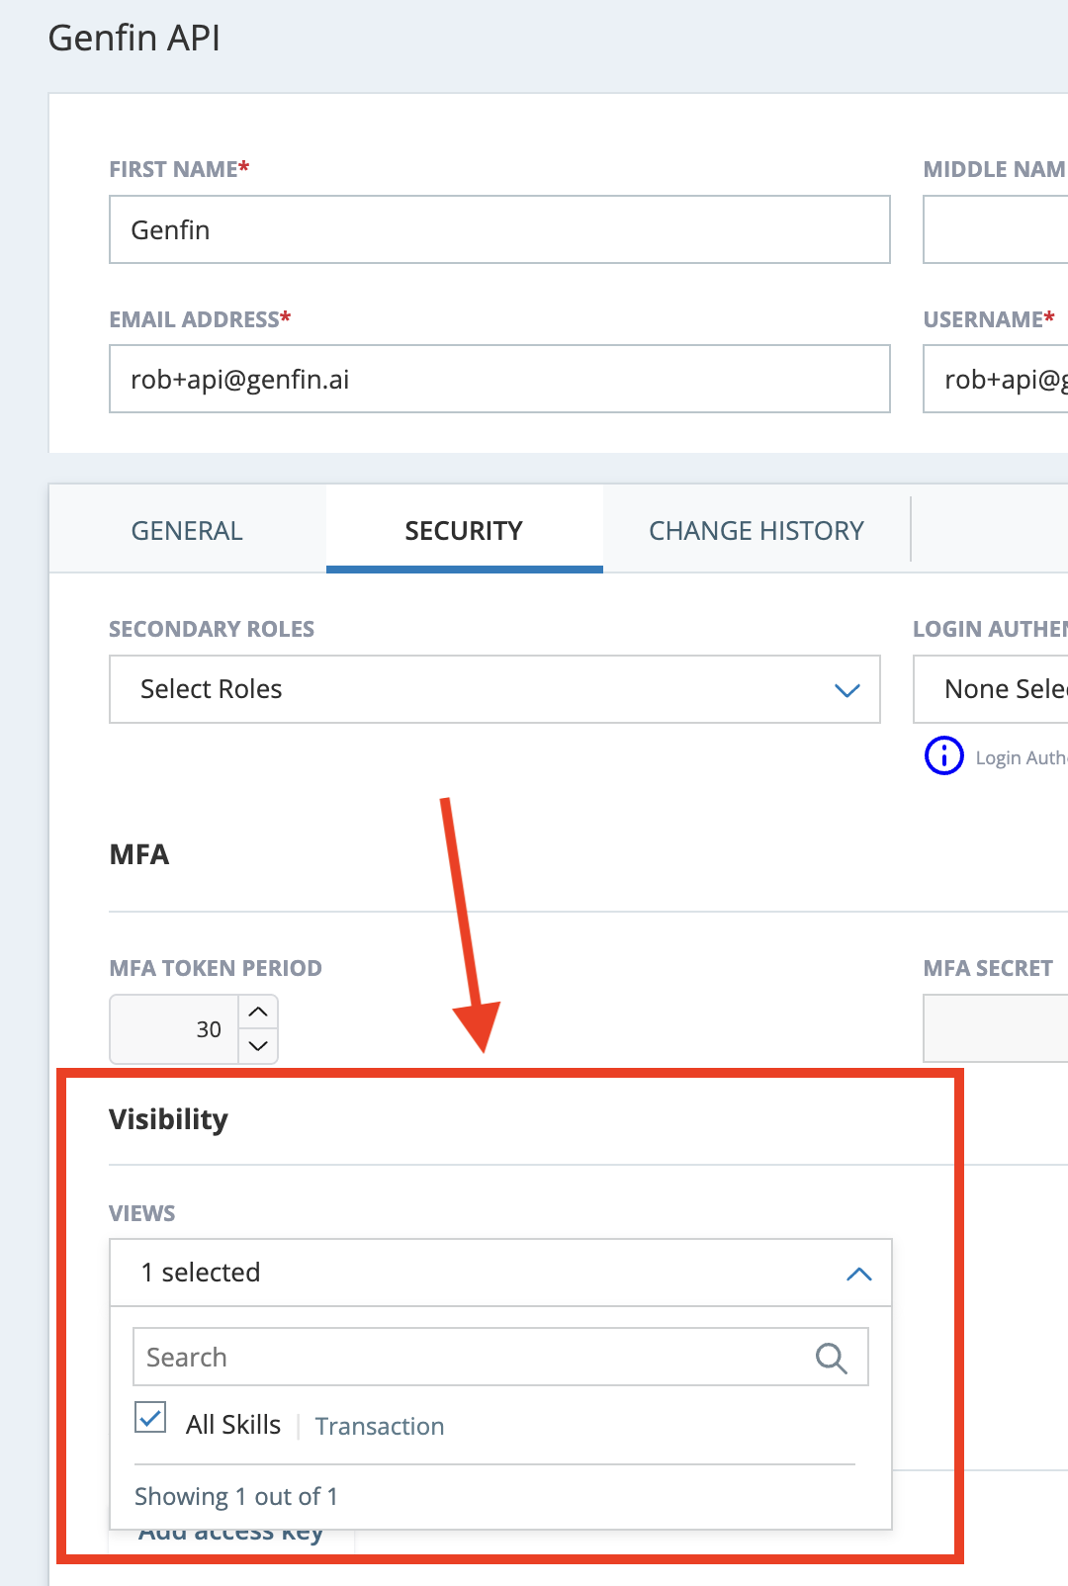The height and width of the screenshot is (1586, 1068).
Task: Decrease MFA token period with down arrow
Action: (x=258, y=1046)
